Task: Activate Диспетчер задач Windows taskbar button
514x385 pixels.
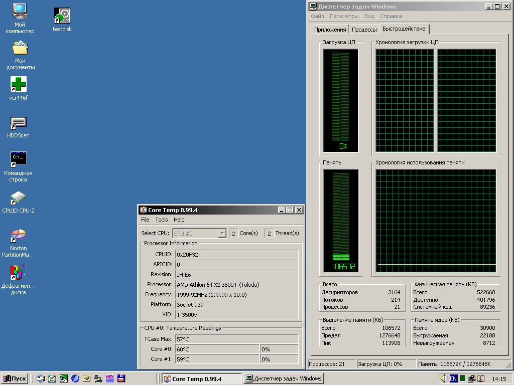Action: (284, 379)
